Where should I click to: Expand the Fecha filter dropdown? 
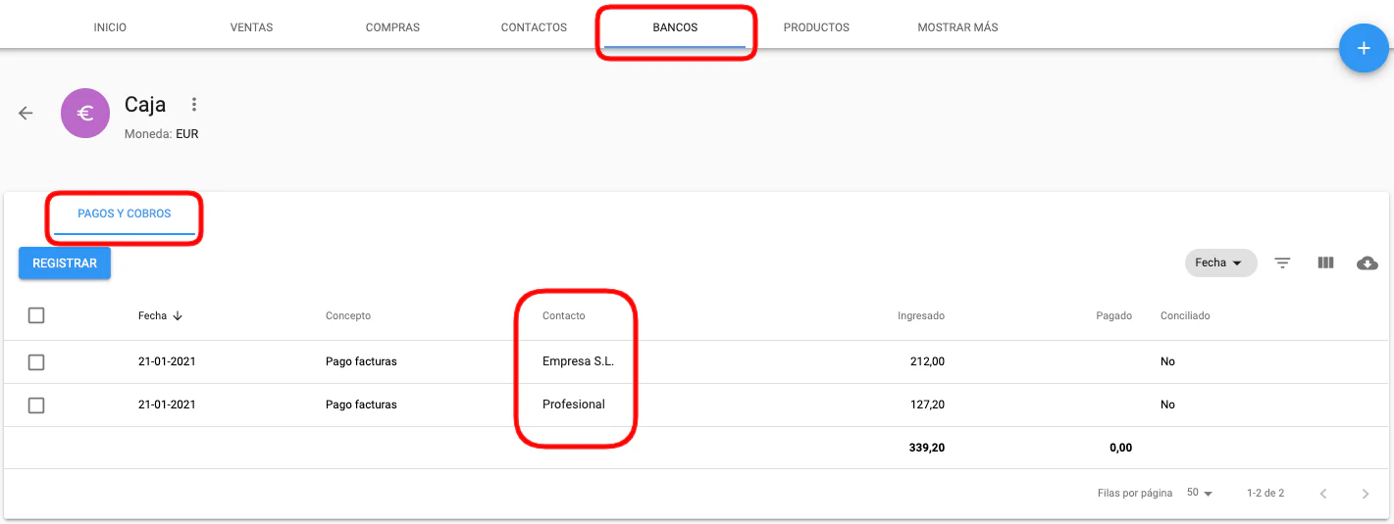pos(1220,262)
